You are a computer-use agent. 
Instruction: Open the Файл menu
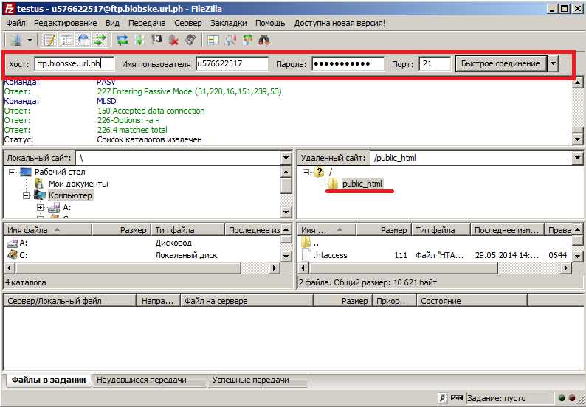[15, 23]
